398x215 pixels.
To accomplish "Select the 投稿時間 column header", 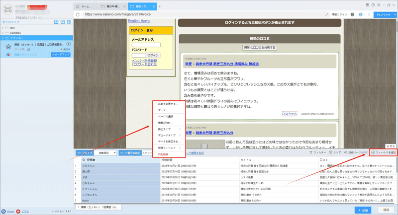I will click(x=200, y=160).
